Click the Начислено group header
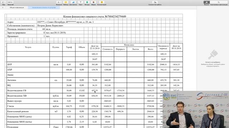Image resolution: width=229 pixels, height=128 pixels. tap(129, 45)
